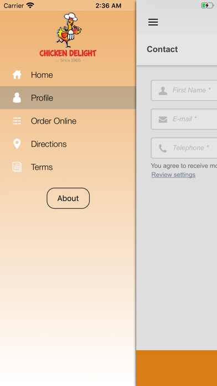
Task: Tap the Order Online list icon
Action: coord(17,121)
